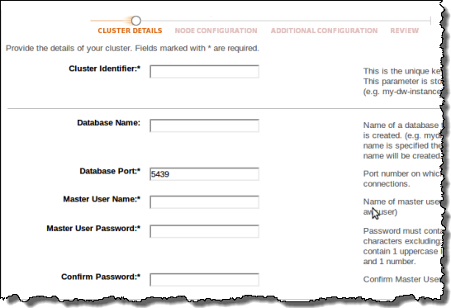Click the Database Name label
The width and height of the screenshot is (451, 308).
tap(108, 123)
